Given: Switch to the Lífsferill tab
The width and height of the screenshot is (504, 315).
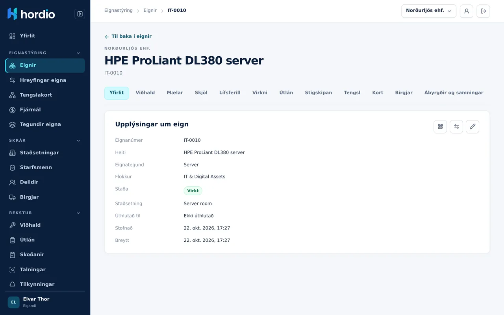Looking at the screenshot, I should pyautogui.click(x=230, y=93).
